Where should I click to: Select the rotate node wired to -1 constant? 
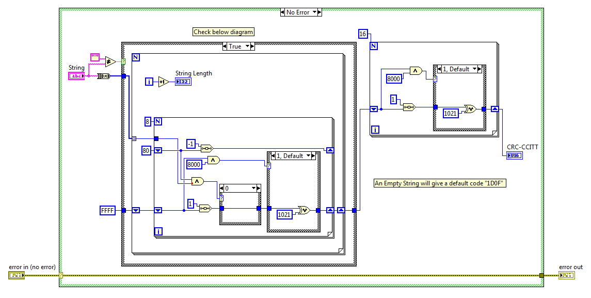207,148
